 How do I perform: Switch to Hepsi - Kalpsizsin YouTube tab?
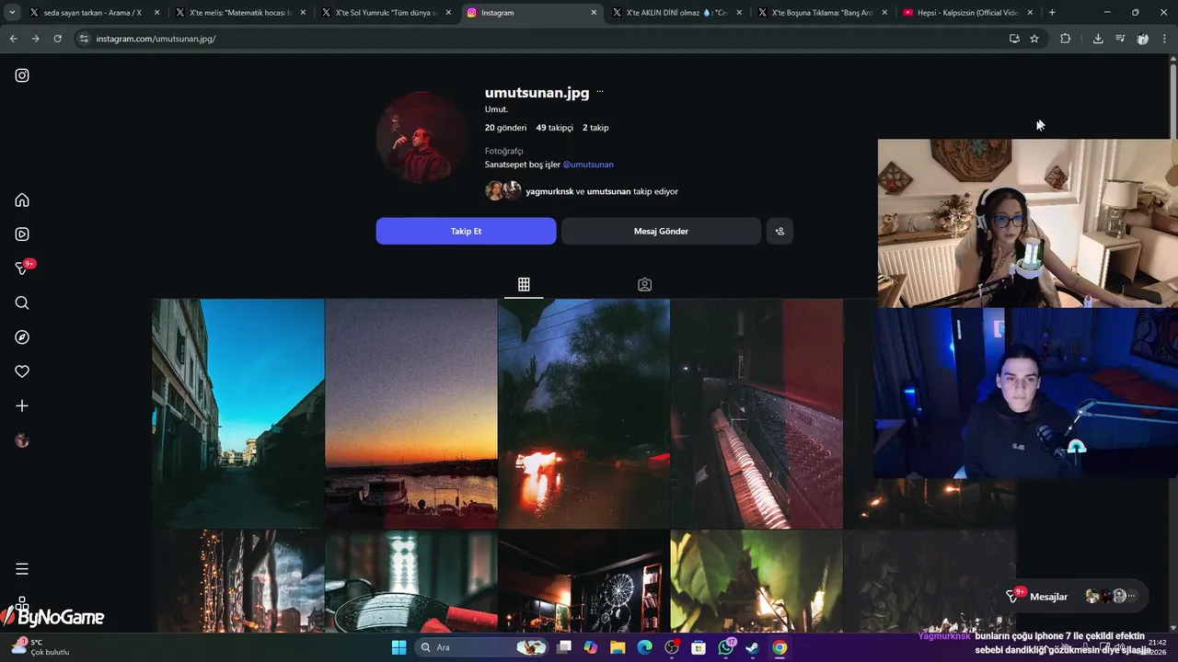[966, 13]
